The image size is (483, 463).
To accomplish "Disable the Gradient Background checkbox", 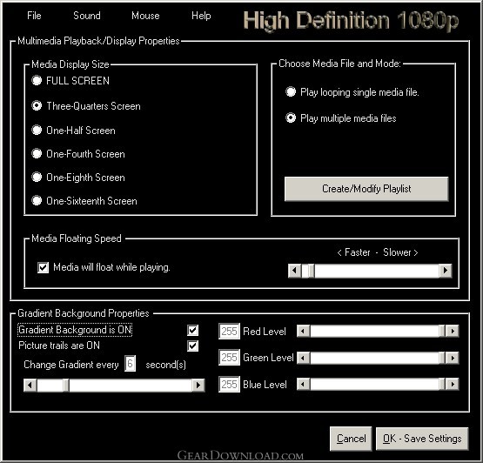I will coord(193,331).
